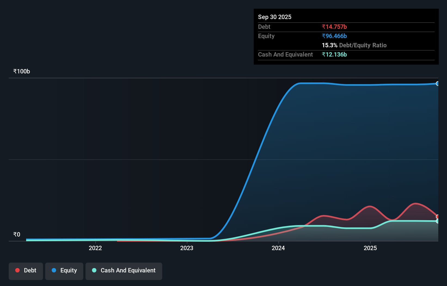Click the red Debt legend dot

(x=17, y=270)
